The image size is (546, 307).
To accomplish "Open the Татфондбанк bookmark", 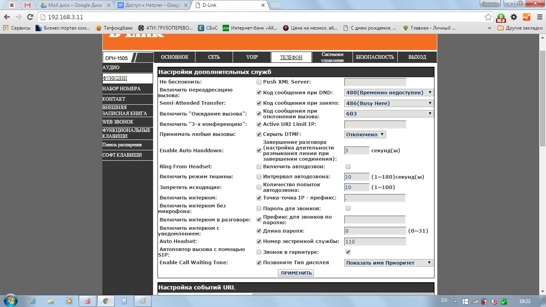I will coord(114,28).
